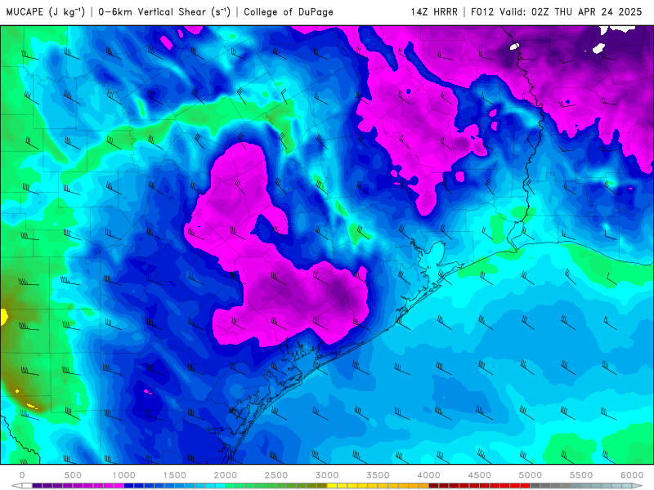Click the 3500 tick label on color scale
654x490 pixels.
378,475
